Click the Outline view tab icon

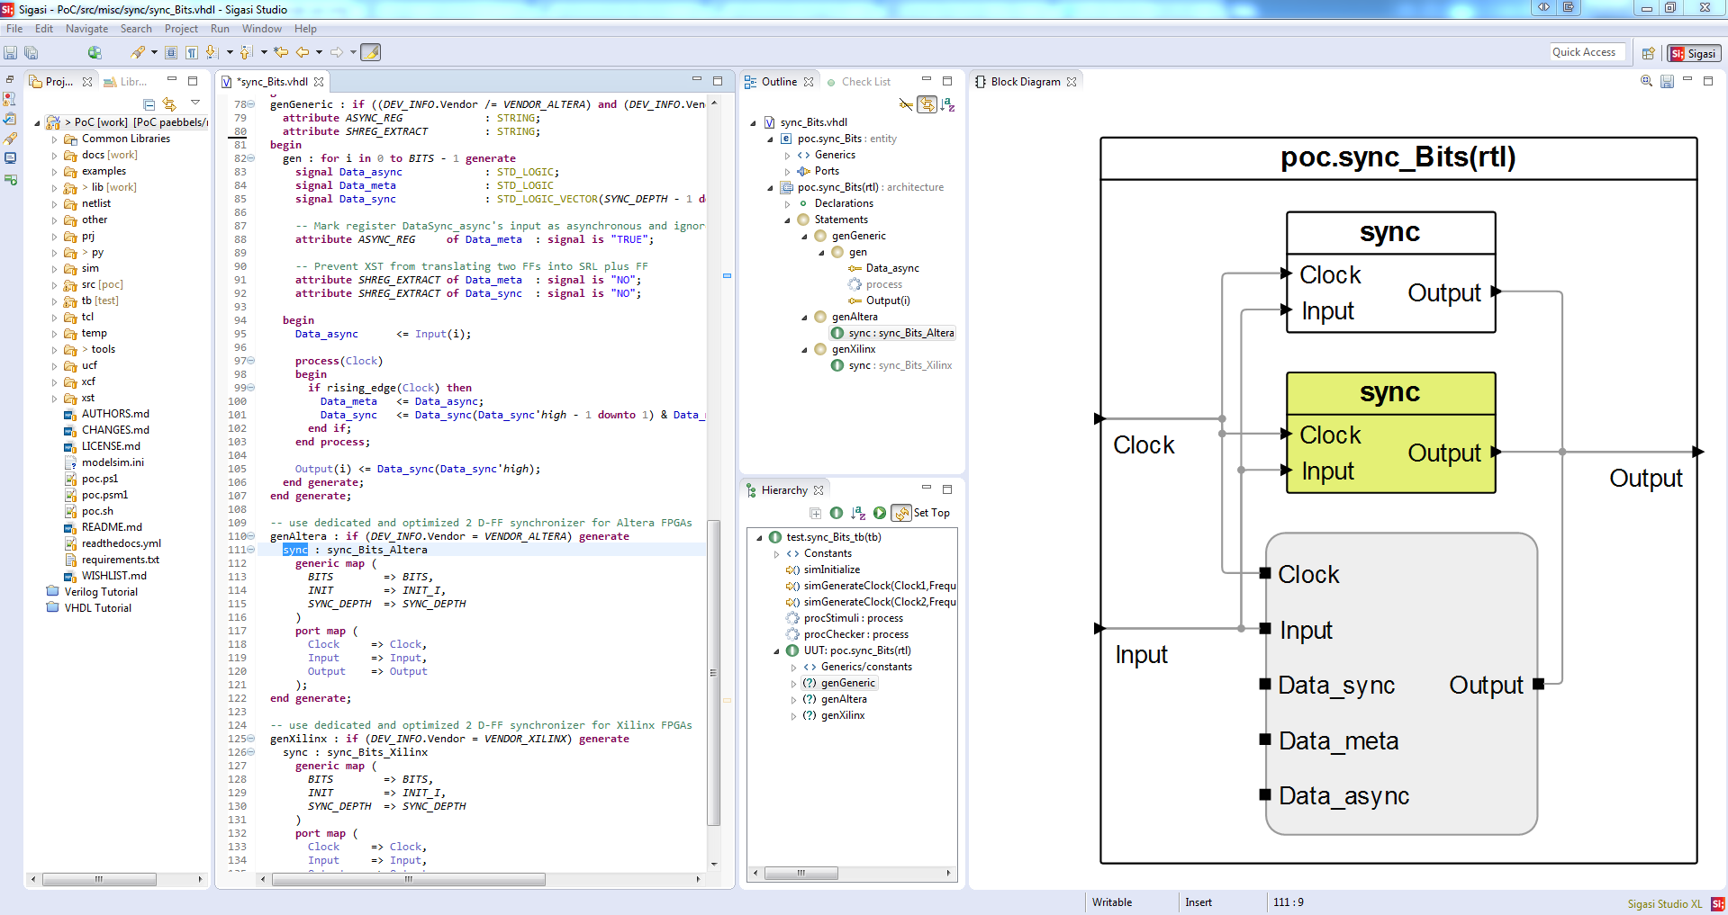[750, 82]
